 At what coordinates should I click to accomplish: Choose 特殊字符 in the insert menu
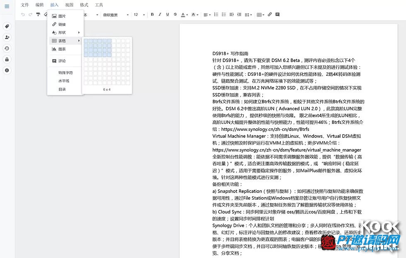(65, 72)
